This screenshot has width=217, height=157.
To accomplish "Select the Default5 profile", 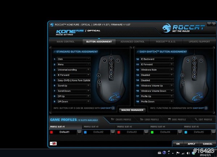I will pyautogui.click(x=199, y=132).
